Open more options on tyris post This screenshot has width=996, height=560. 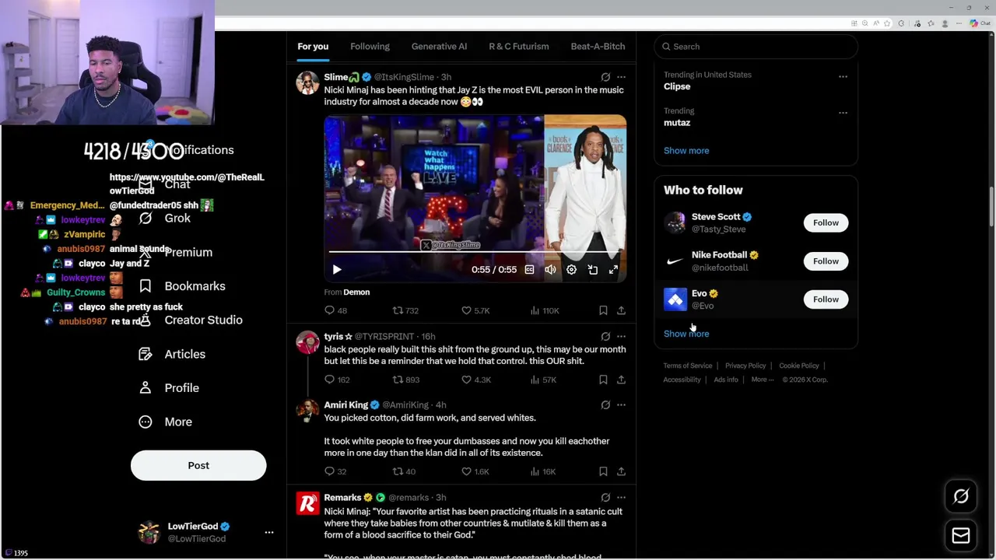[x=621, y=337]
